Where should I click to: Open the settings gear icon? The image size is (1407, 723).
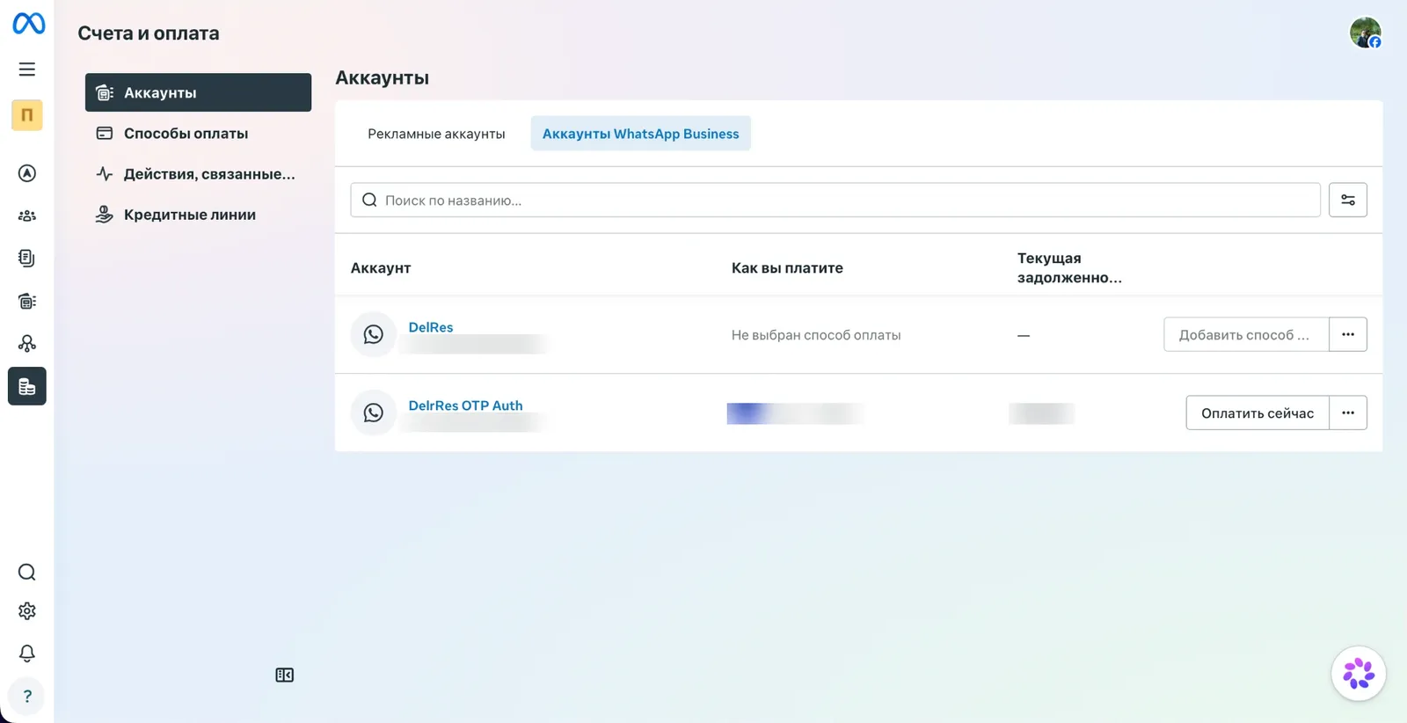(x=27, y=611)
